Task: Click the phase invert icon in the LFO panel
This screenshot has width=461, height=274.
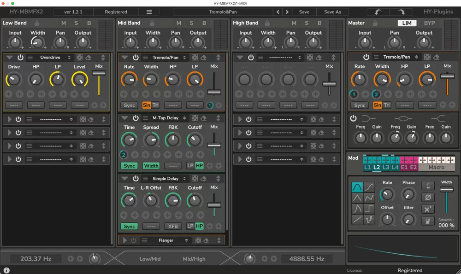Action: point(428,197)
